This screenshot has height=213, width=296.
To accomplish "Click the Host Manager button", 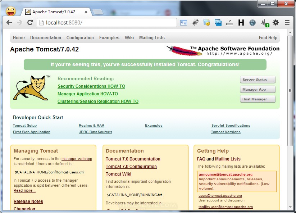I will tap(258, 99).
